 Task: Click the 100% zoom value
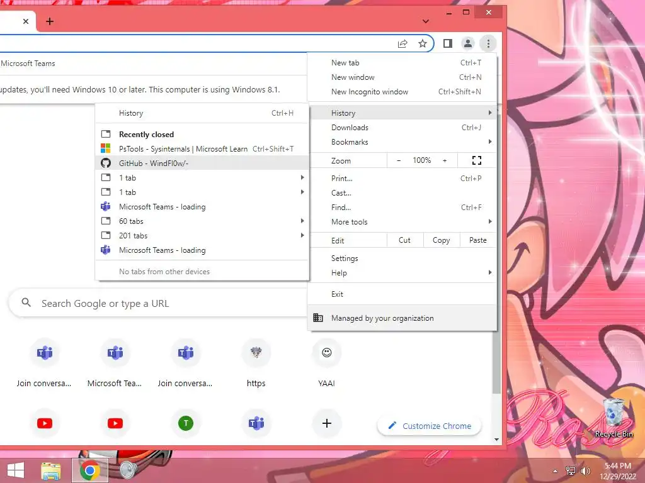[x=421, y=160]
